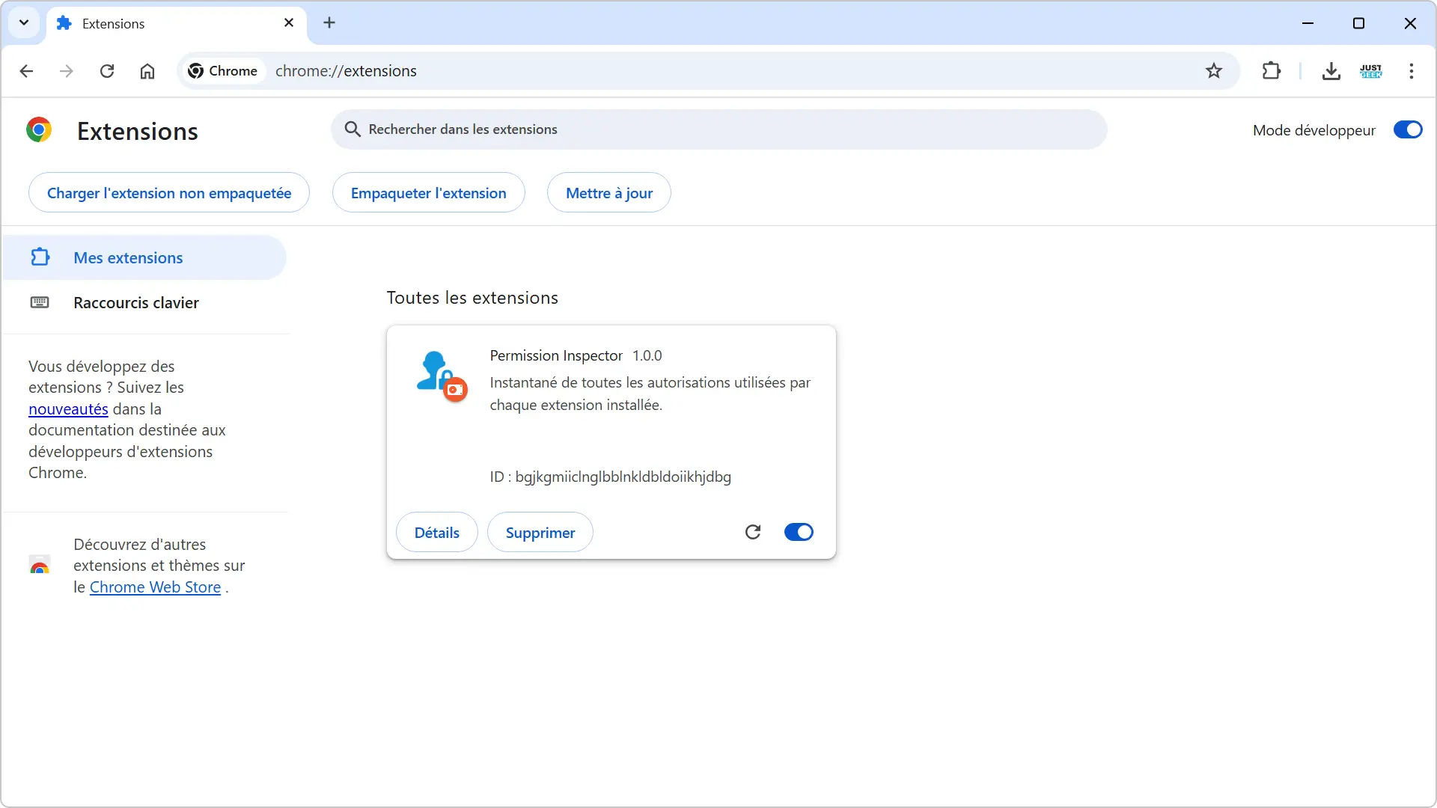Open the extensions puzzle menu in toolbar
The image size is (1437, 808).
point(1272,71)
